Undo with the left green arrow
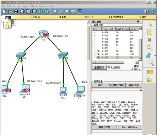 click(x=41, y=11)
